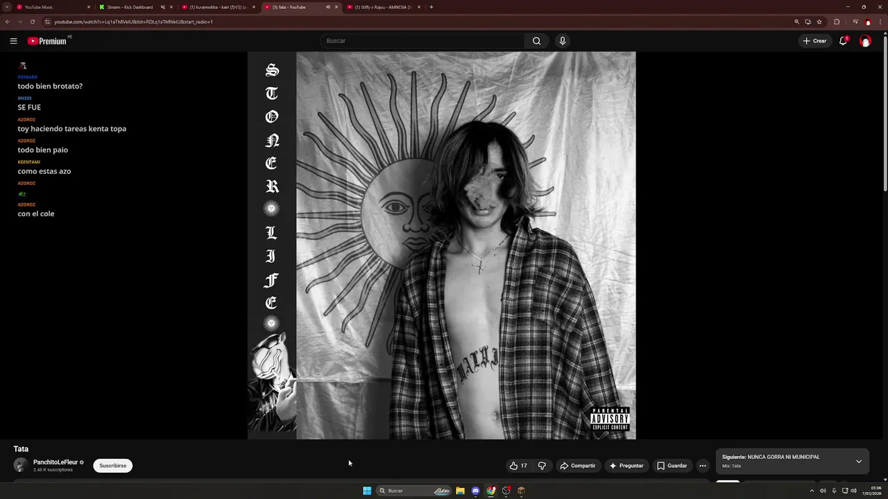Expand the Siguiente mix queue panel
Image resolution: width=888 pixels, height=499 pixels.
pos(858,462)
